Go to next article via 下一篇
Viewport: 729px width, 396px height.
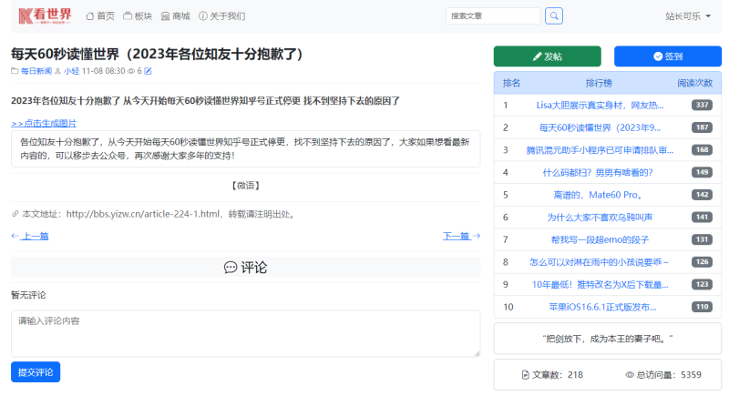(461, 236)
